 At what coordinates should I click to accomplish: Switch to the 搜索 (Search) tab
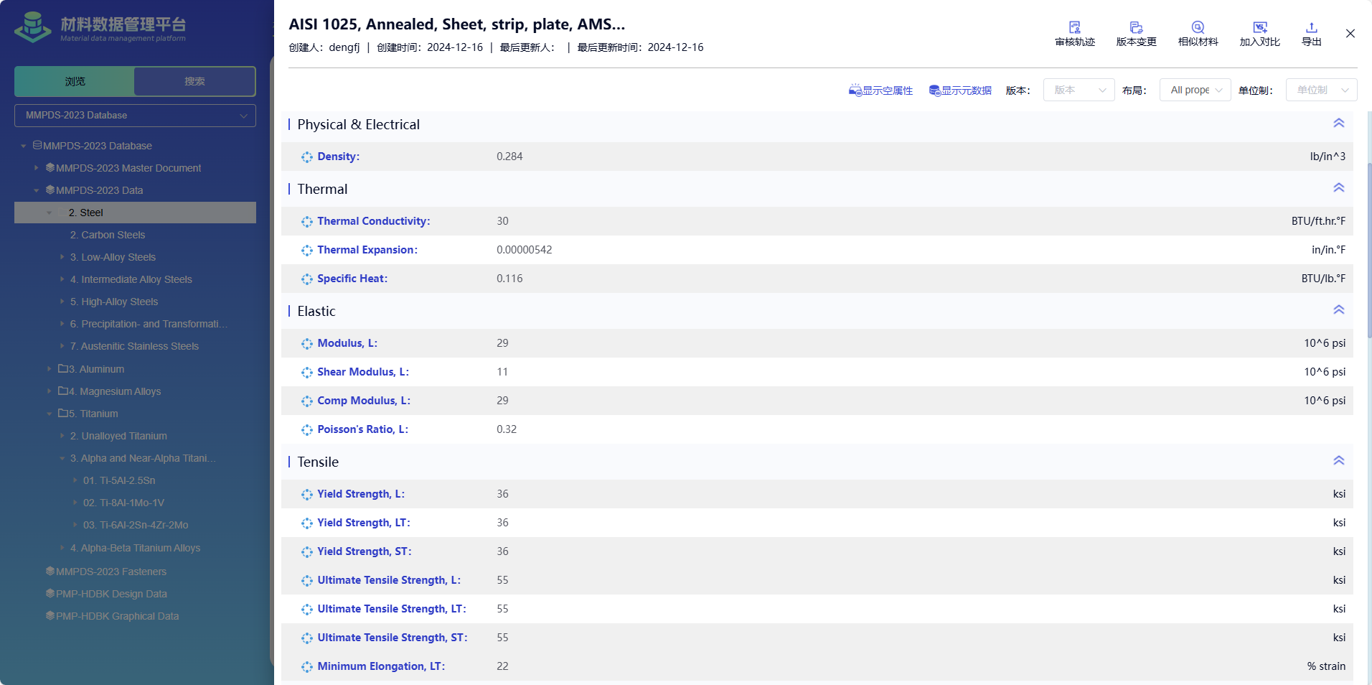(x=194, y=81)
